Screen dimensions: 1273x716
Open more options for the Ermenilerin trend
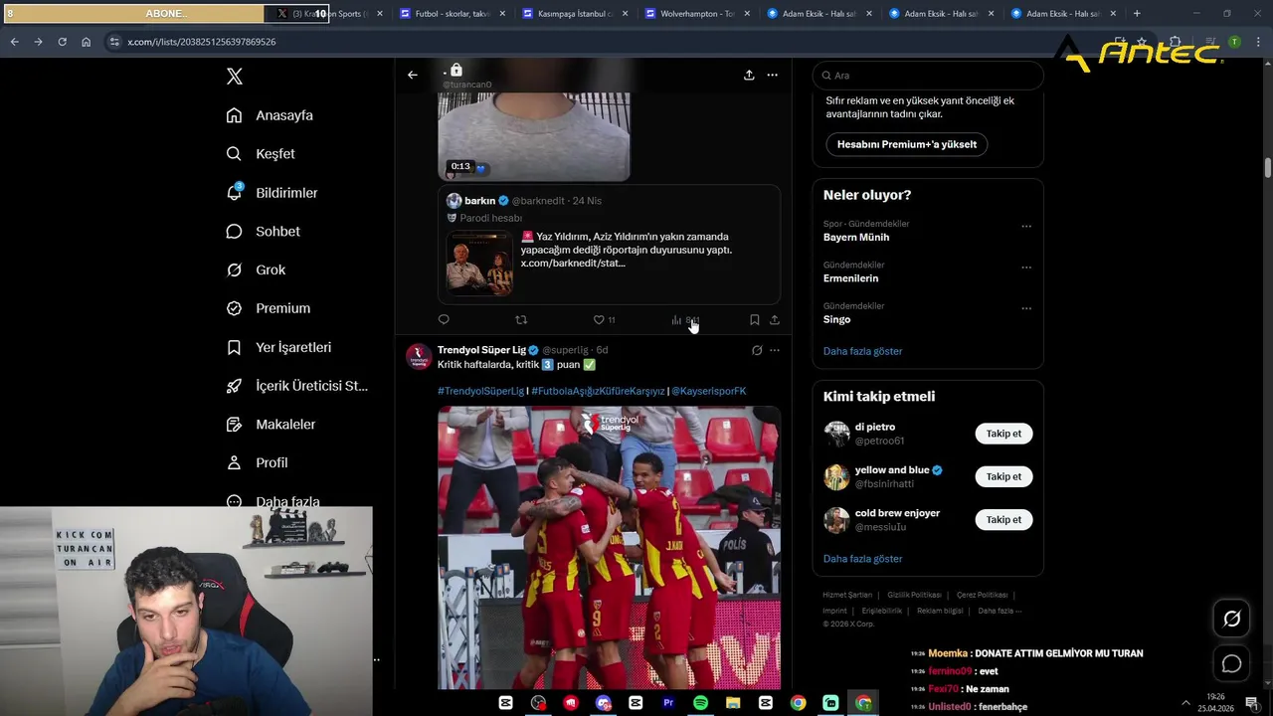click(x=1026, y=268)
